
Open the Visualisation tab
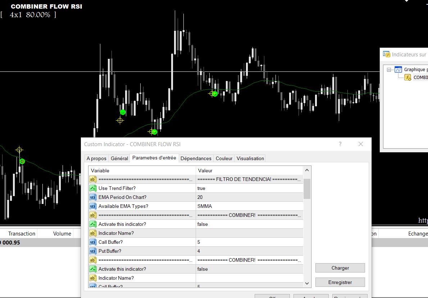[250, 158]
